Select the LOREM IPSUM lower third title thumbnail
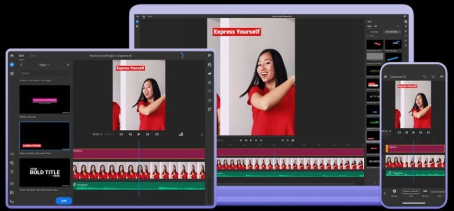The image size is (454, 211). (45, 136)
